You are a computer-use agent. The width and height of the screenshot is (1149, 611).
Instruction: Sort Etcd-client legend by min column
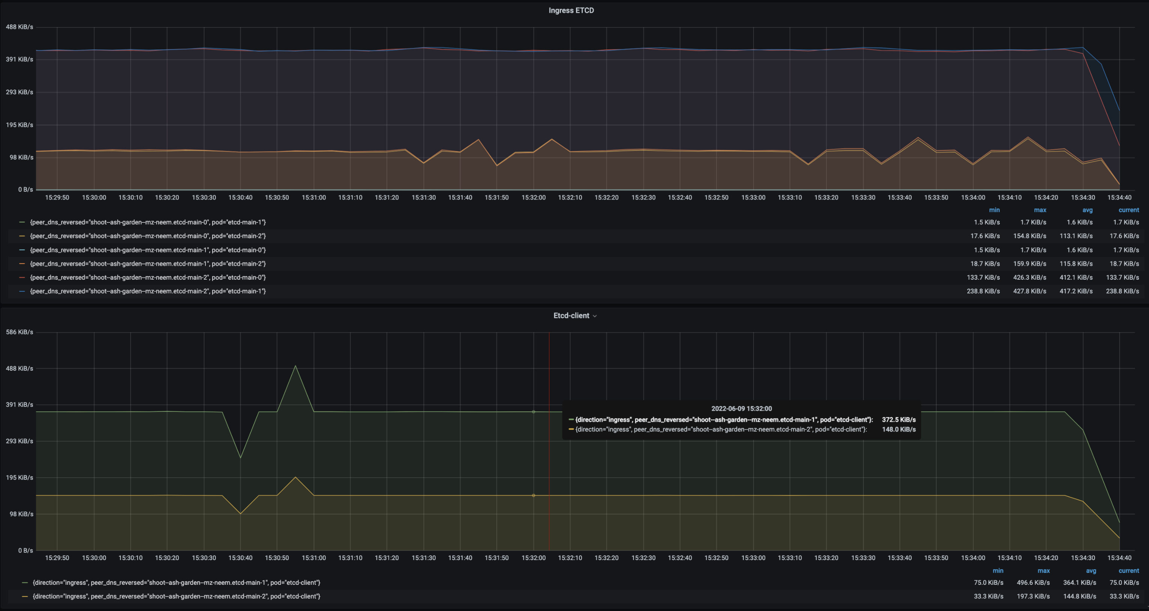998,571
